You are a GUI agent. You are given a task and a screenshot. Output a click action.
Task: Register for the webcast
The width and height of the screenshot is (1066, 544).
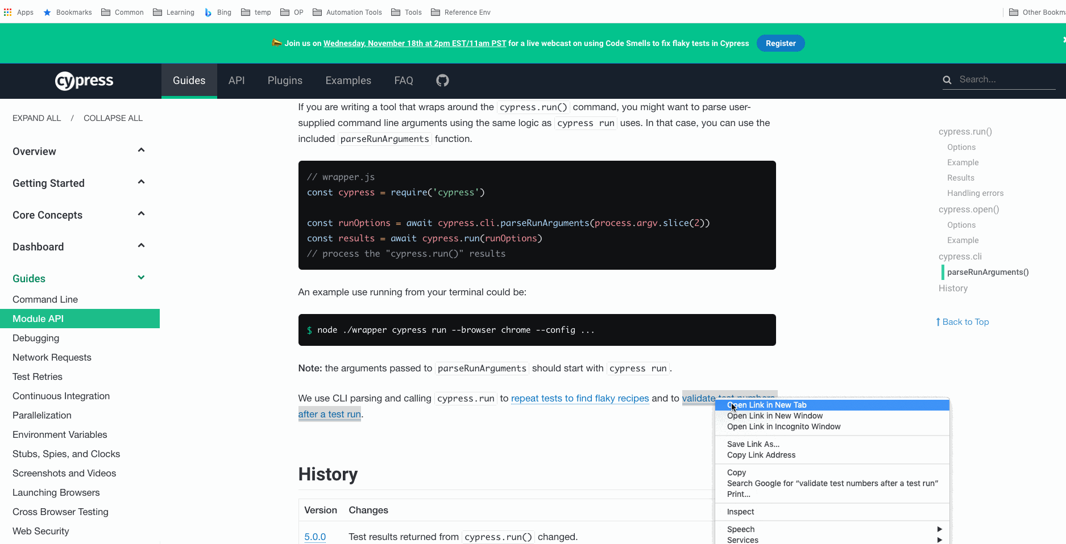(x=781, y=43)
